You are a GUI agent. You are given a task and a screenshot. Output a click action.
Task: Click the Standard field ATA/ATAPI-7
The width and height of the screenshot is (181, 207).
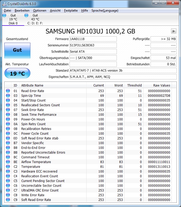click(x=123, y=70)
